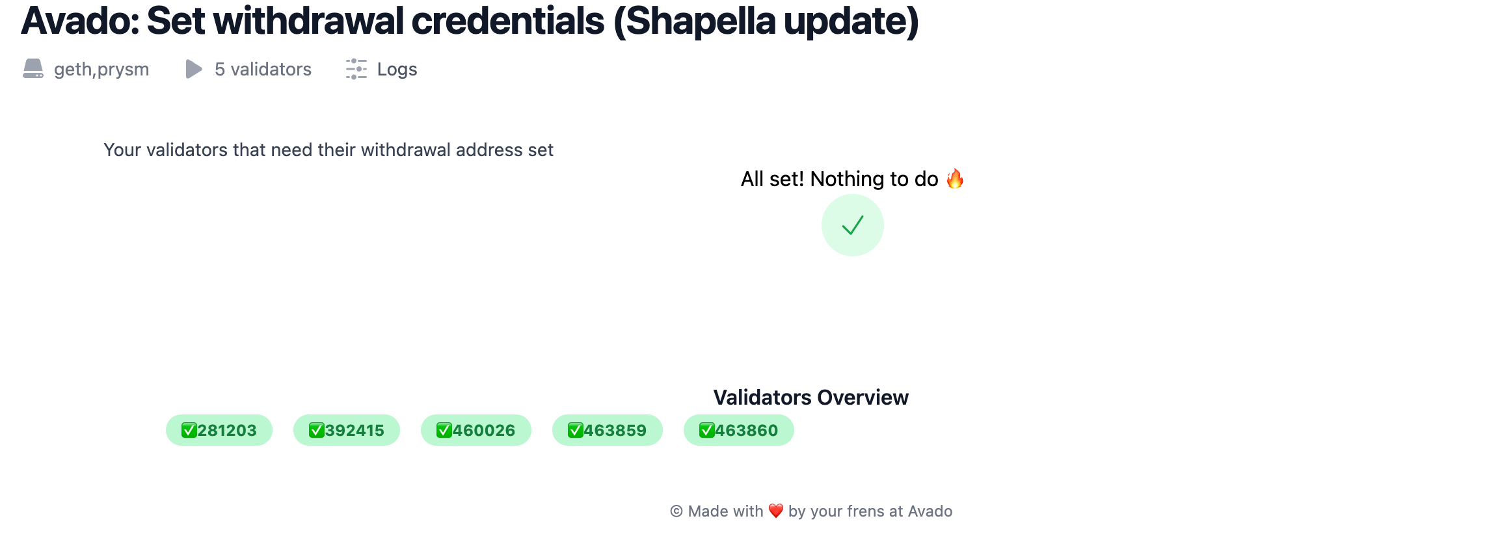Click the fire emoji after Nothing to do
Screen dimensions: 1487x540
(955, 178)
